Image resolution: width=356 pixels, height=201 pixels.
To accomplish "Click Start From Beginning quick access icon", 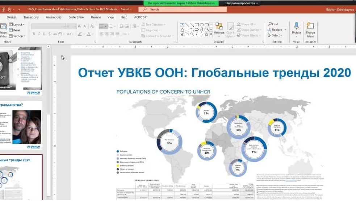I will pyautogui.click(x=3, y=9).
